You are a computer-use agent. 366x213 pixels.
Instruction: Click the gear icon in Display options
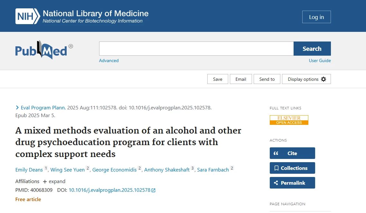[324, 79]
